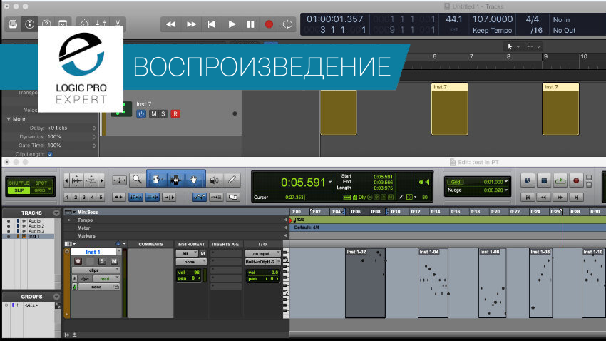This screenshot has width=606, height=341.
Task: Recall zoom preset 1
Action: (x=67, y=197)
